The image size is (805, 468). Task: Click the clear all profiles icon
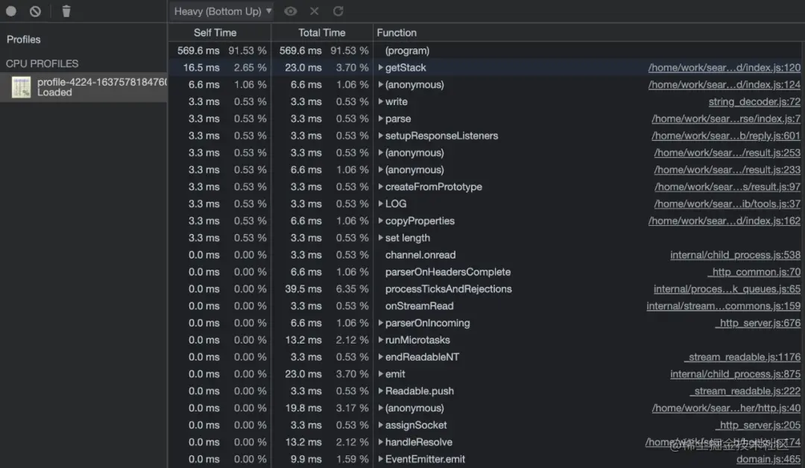[x=35, y=10]
